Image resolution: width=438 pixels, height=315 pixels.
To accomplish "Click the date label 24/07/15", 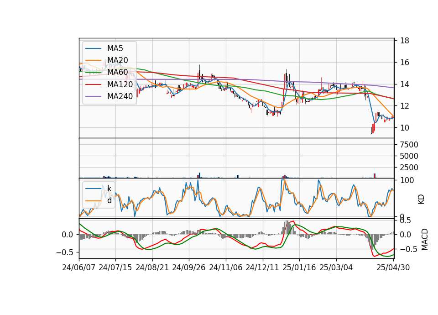I will (x=115, y=268).
